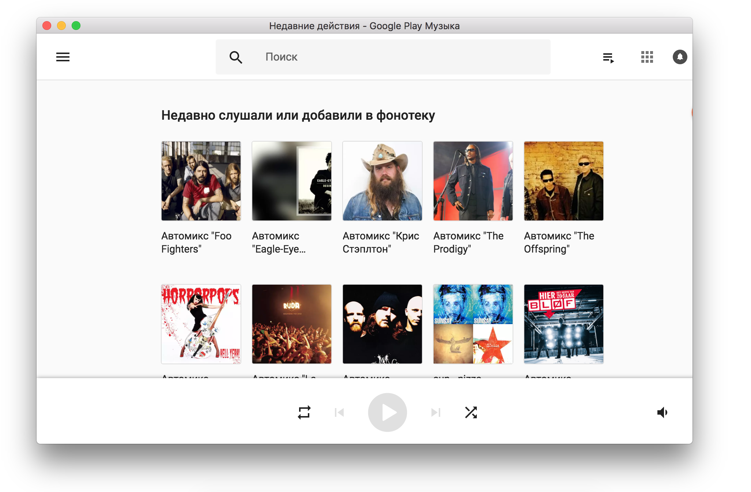
Task: Open the playback queue icon
Action: [x=608, y=57]
